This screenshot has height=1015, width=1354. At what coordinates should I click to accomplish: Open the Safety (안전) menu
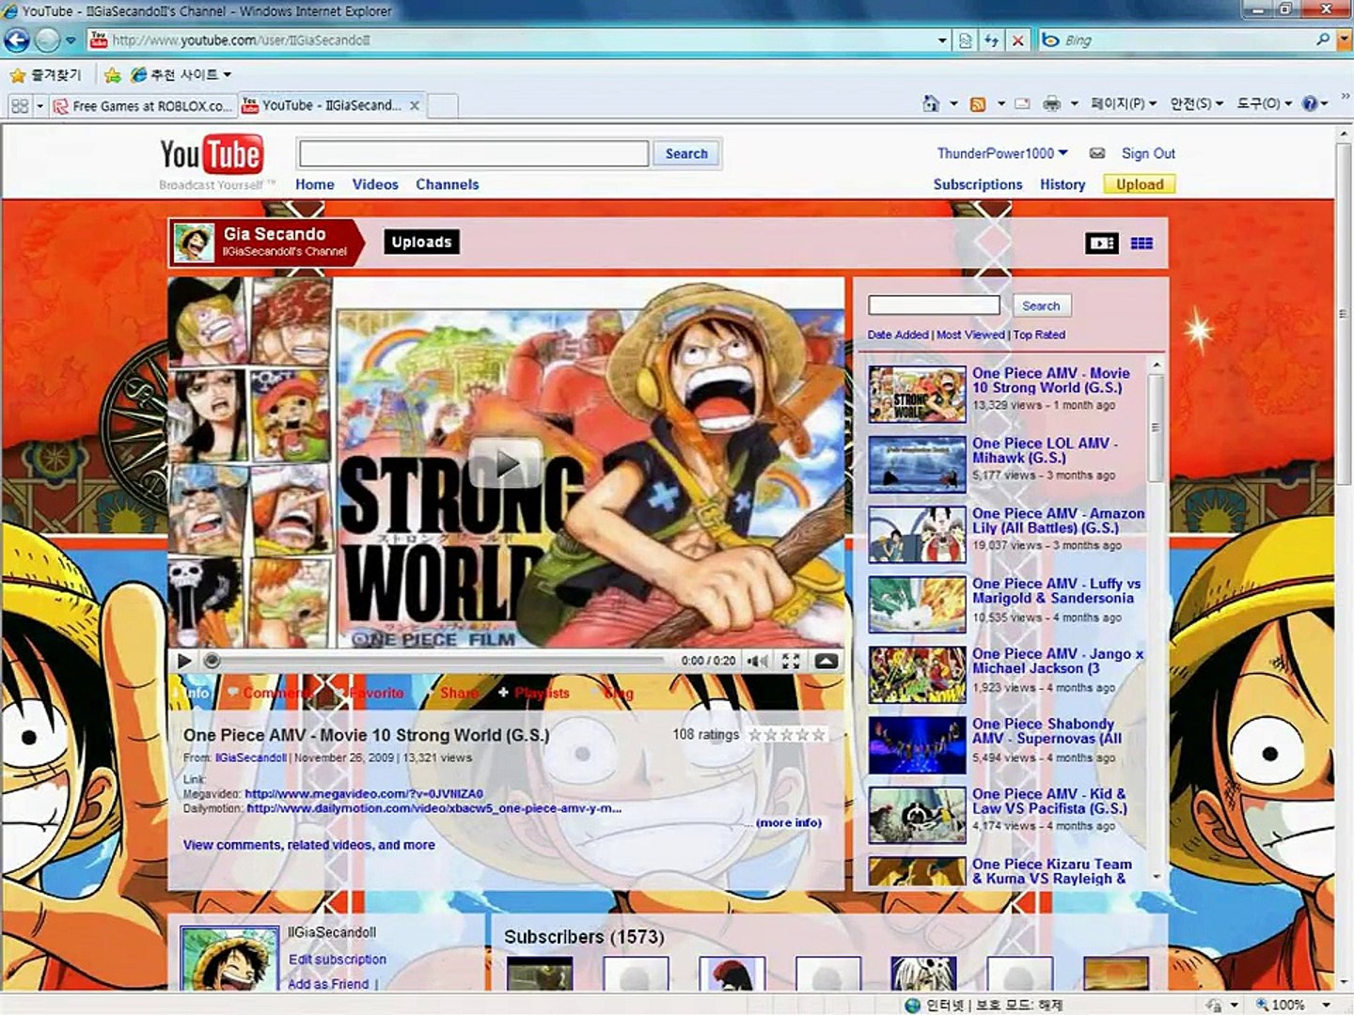pyautogui.click(x=1196, y=103)
